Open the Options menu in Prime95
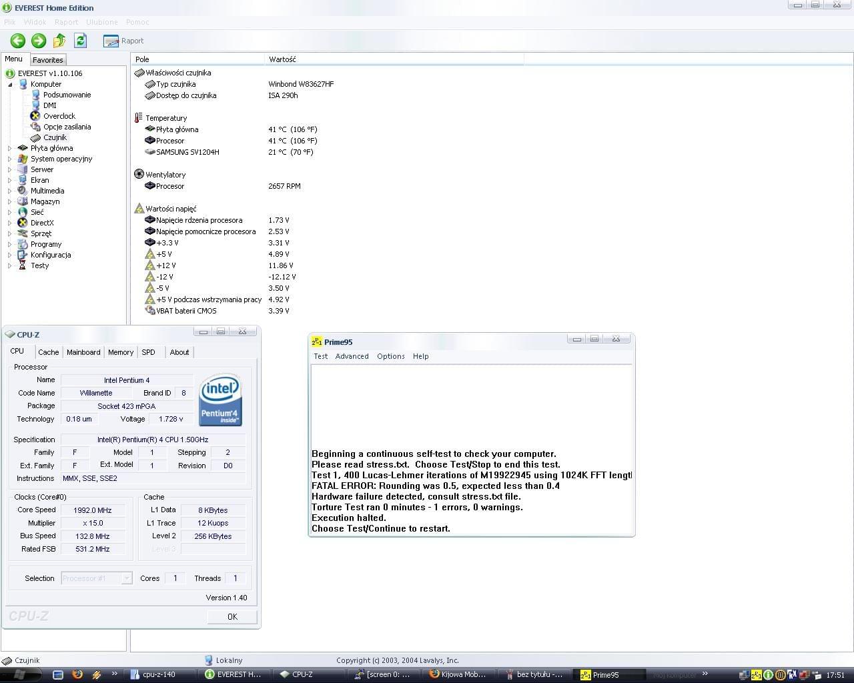Image resolution: width=854 pixels, height=683 pixels. [391, 356]
